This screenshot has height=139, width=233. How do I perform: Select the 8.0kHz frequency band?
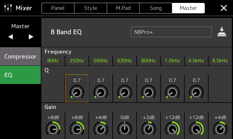coord(220,61)
